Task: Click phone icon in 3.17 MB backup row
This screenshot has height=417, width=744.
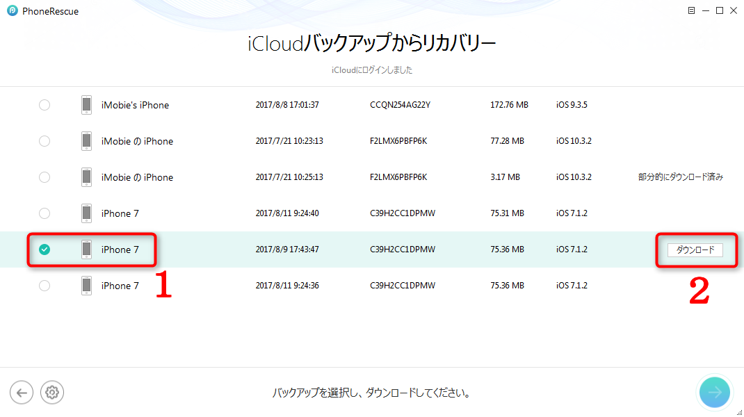Action: pyautogui.click(x=86, y=177)
